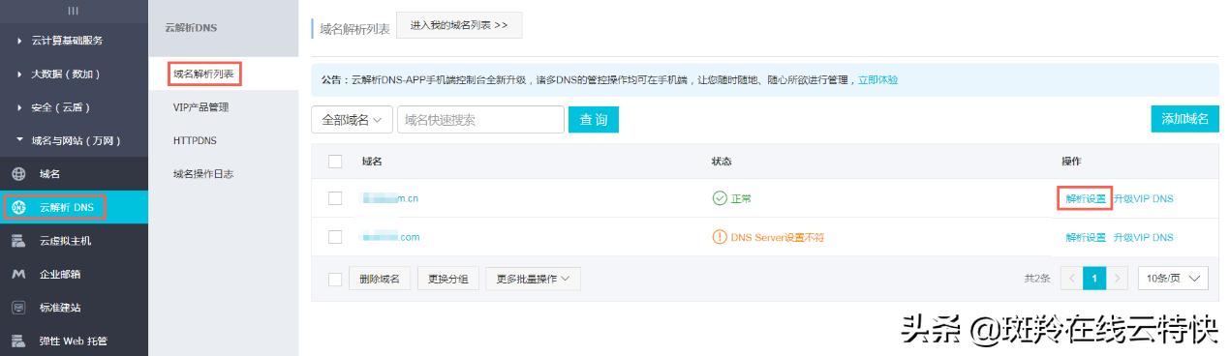The width and height of the screenshot is (1230, 356).
Task: Click 解析设置 for the m.cn domain
Action: (1085, 198)
